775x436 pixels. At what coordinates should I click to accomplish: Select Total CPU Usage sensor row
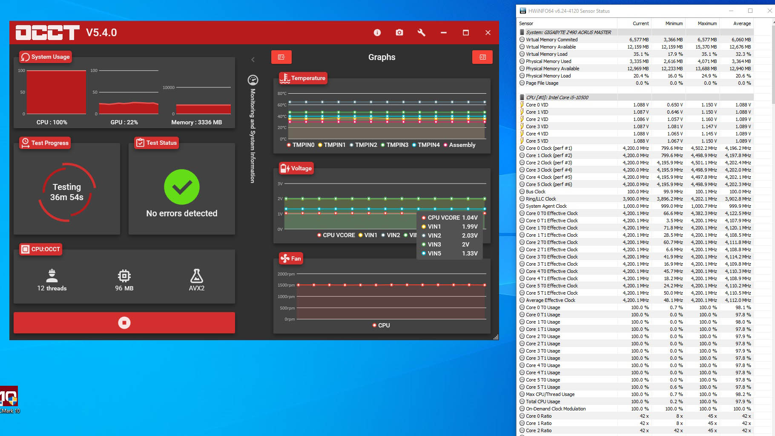coord(635,402)
